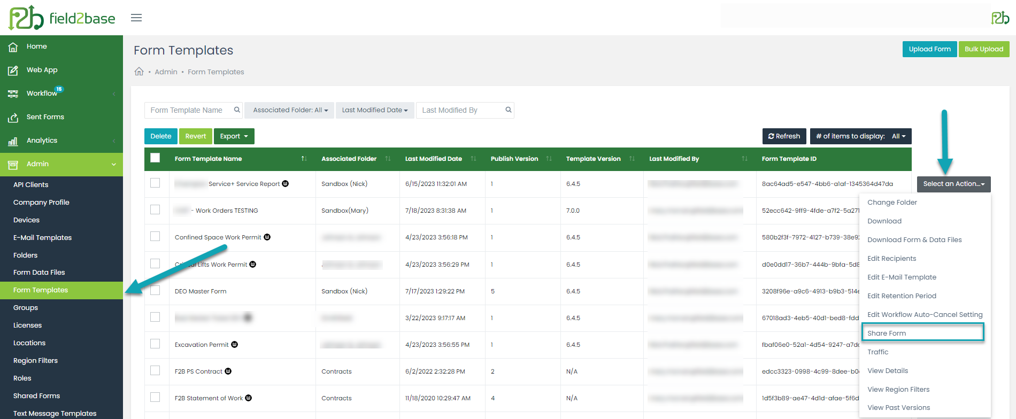This screenshot has height=419, width=1016.
Task: Choose Edit Recipients from action menu
Action: coord(891,259)
